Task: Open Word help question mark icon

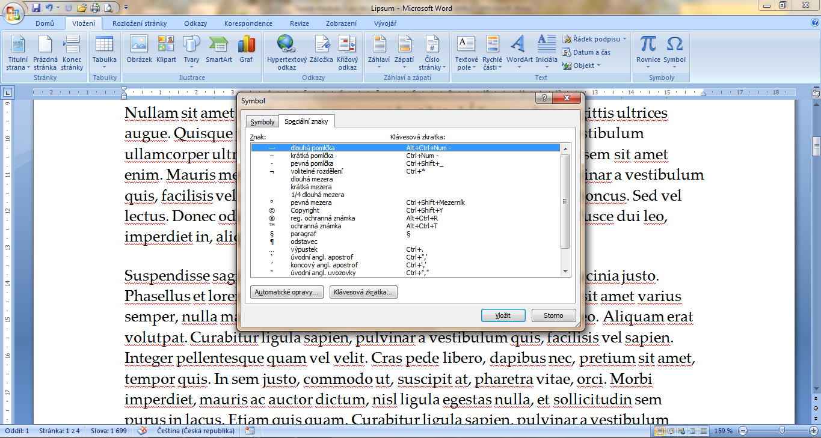Action: pyautogui.click(x=815, y=23)
